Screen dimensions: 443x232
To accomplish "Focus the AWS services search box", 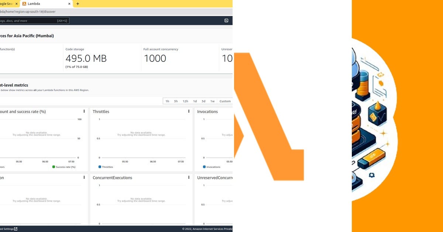I will pyautogui.click(x=34, y=21).
